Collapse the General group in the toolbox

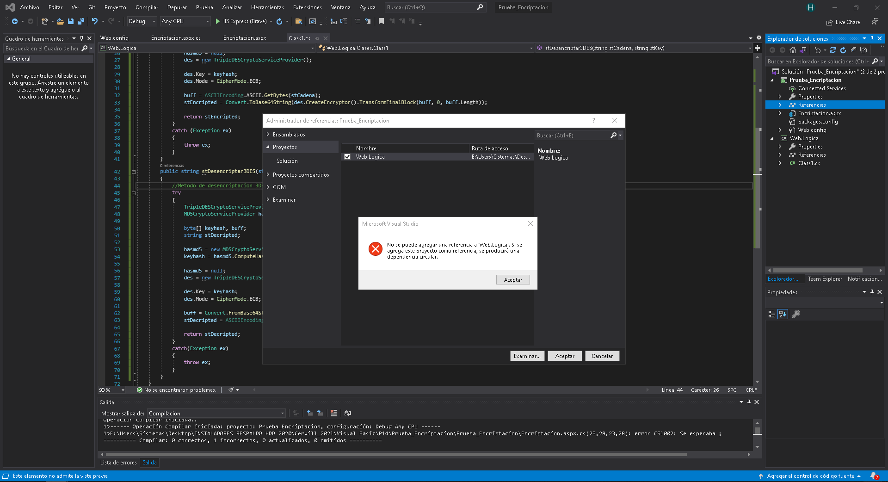click(8, 59)
